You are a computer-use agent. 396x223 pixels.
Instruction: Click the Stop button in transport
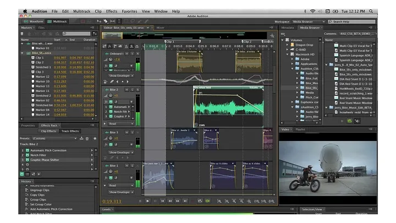tap(141, 201)
